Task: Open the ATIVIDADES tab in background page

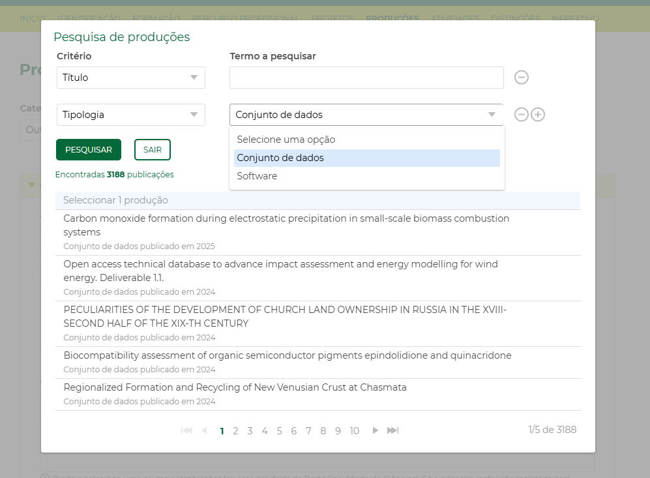Action: 455,19
